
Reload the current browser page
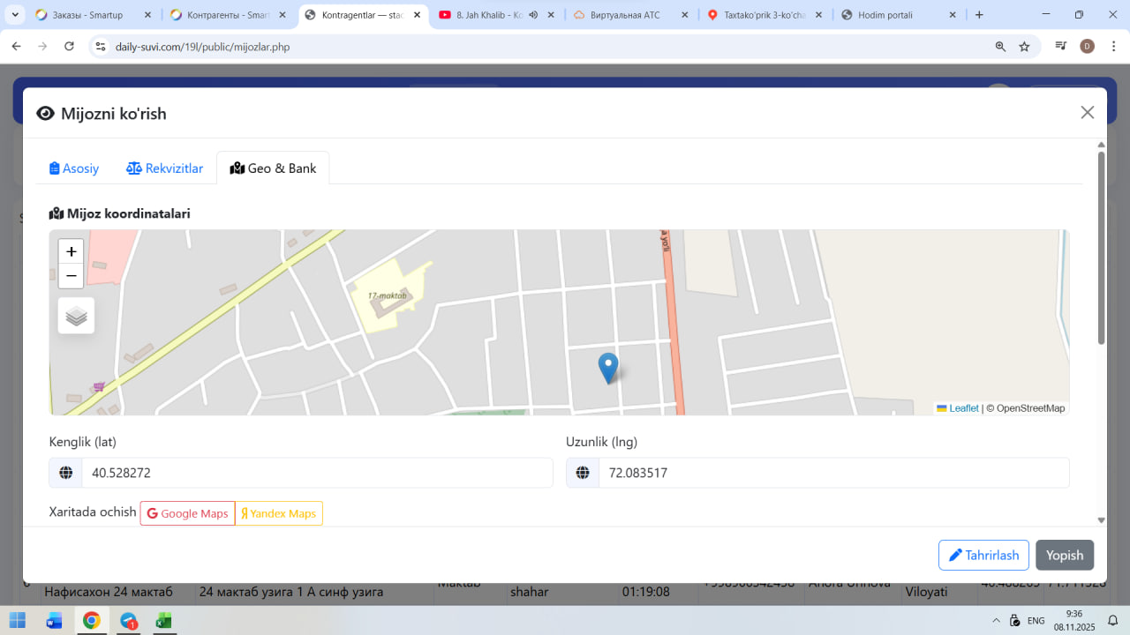tap(70, 47)
